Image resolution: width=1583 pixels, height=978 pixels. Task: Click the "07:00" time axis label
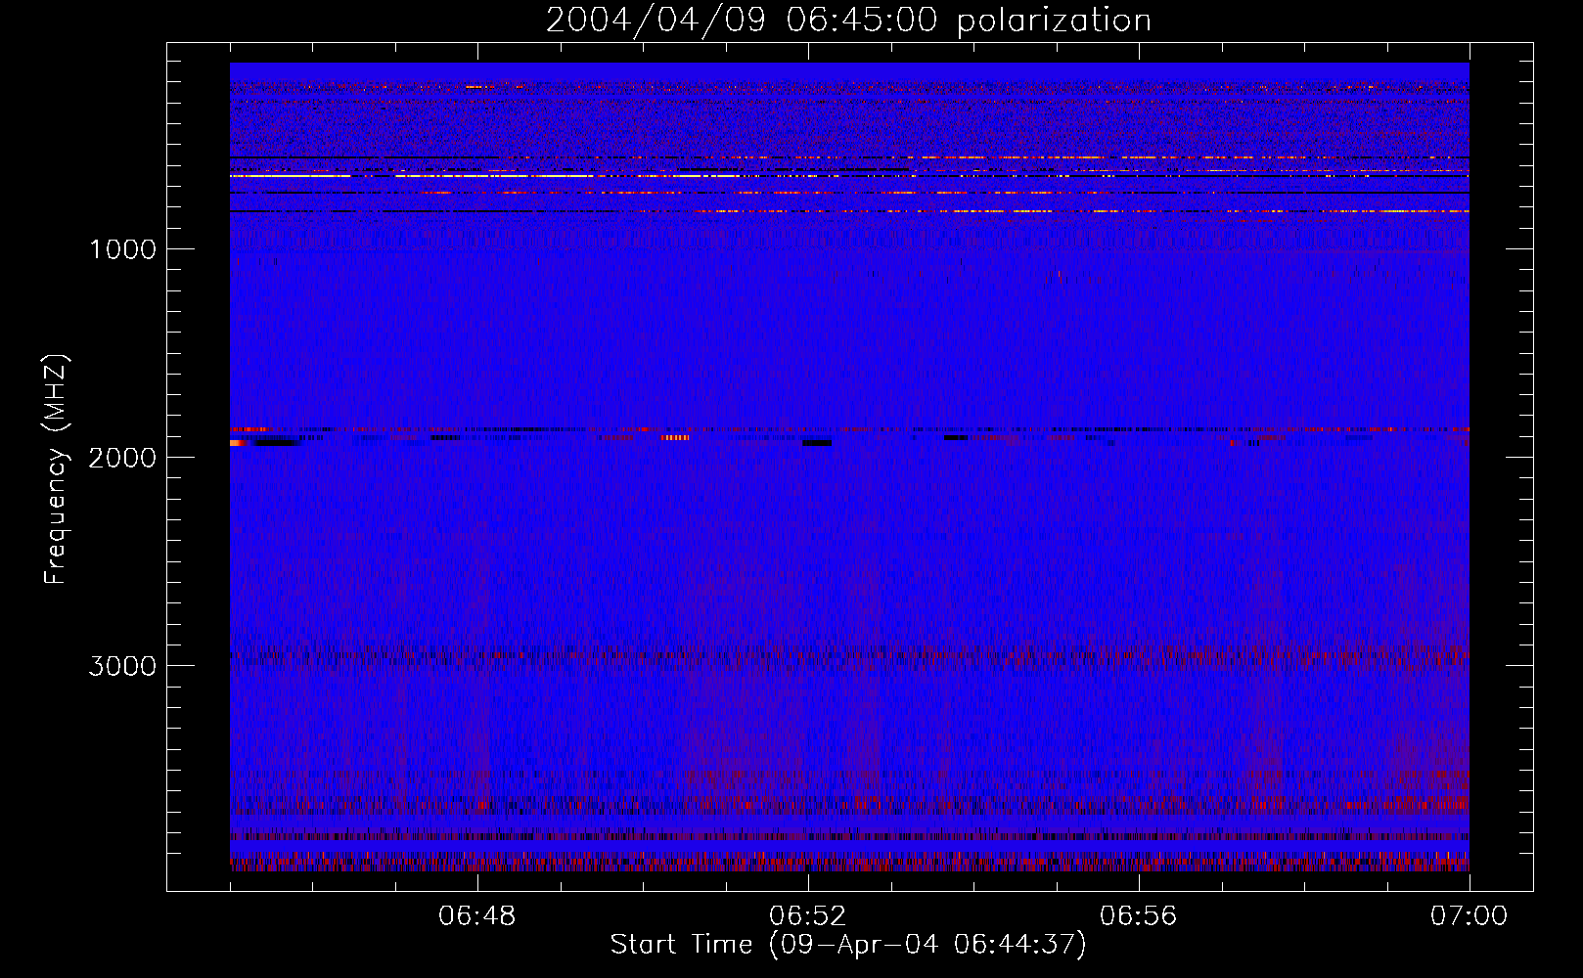(1469, 916)
